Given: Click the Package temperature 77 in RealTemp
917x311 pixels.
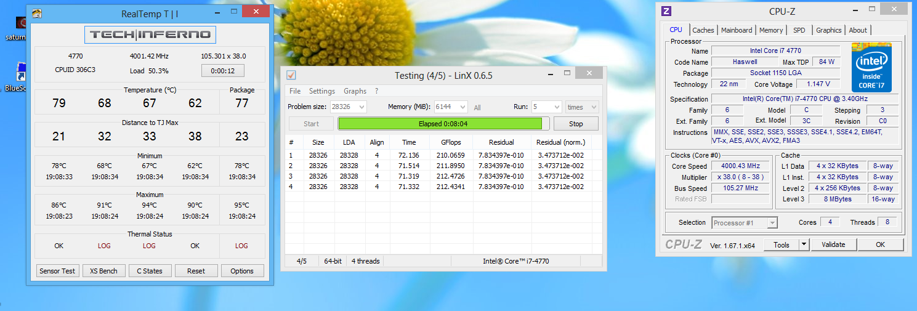Looking at the screenshot, I should coord(241,103).
